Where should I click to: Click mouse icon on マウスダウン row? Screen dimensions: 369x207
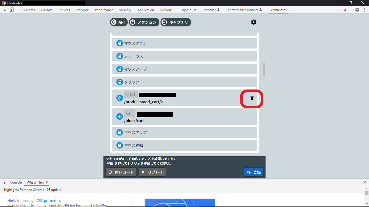pos(120,43)
